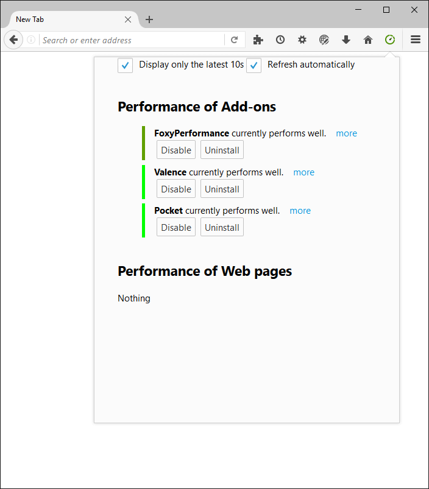Viewport: 429px width, 489px height.
Task: Open the add-ons puzzle piece icon
Action: click(x=258, y=40)
